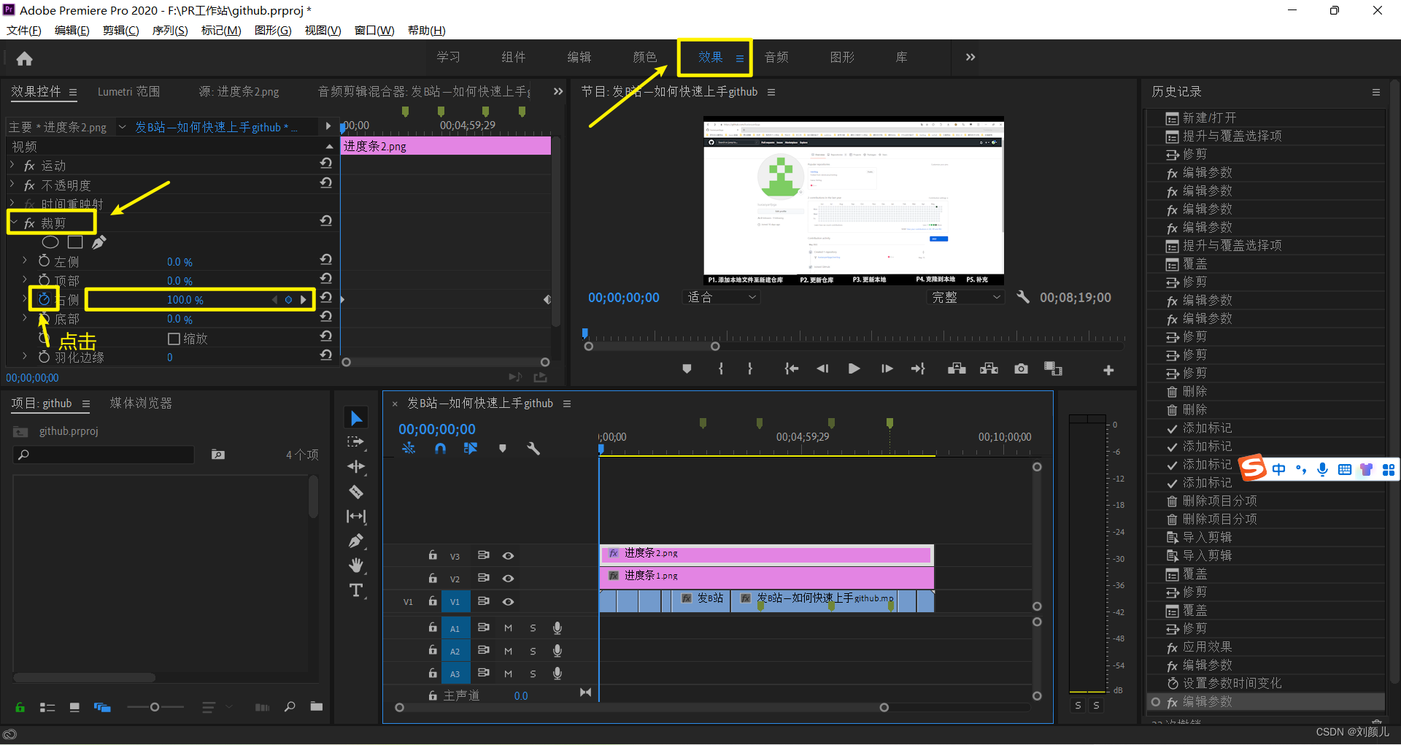Go to next keyframe for 右侧

(x=304, y=299)
